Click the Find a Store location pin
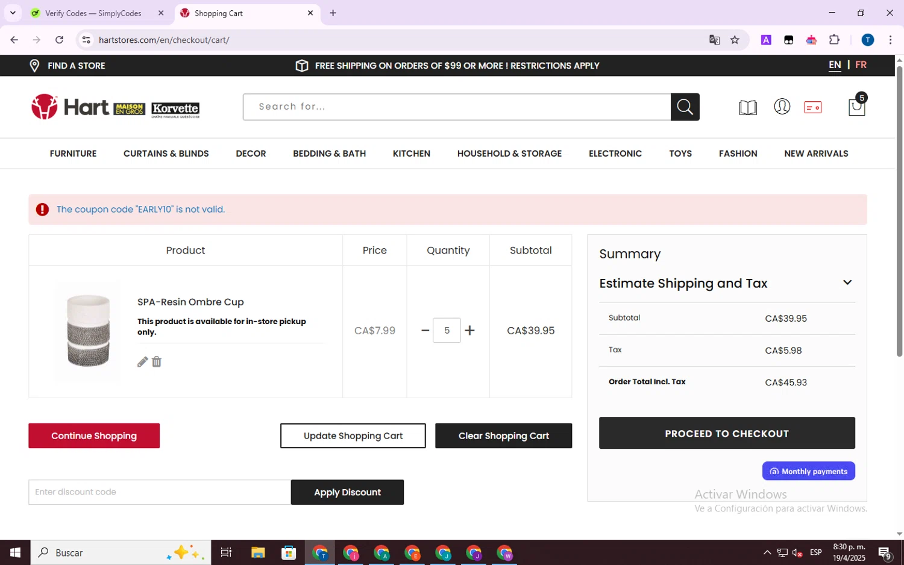904x565 pixels. (x=34, y=66)
